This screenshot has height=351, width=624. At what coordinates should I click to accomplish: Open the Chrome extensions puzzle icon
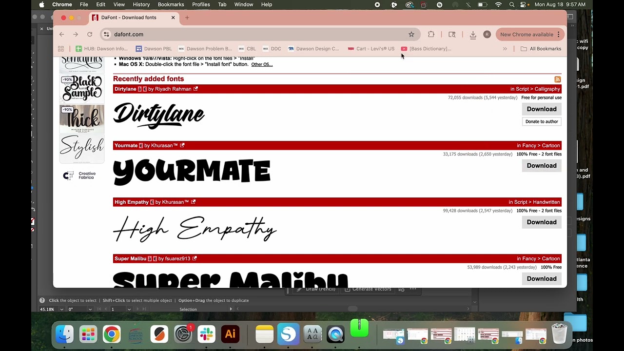click(431, 34)
